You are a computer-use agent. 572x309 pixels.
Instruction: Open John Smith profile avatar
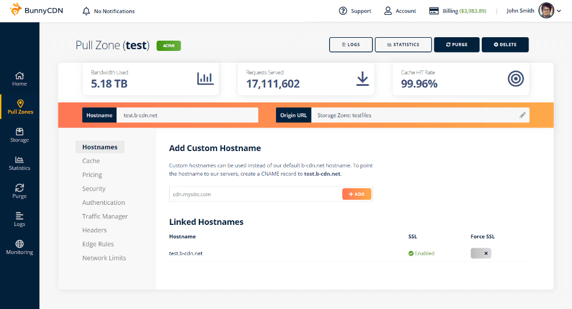546,11
